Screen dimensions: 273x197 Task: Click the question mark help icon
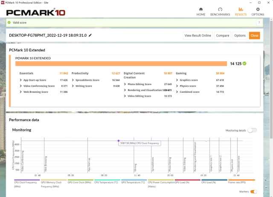click(259, 23)
